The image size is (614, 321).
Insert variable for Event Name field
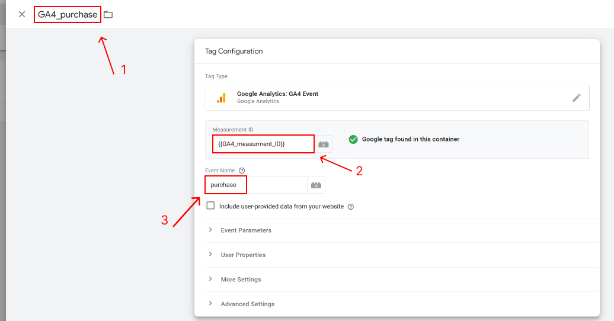(316, 185)
